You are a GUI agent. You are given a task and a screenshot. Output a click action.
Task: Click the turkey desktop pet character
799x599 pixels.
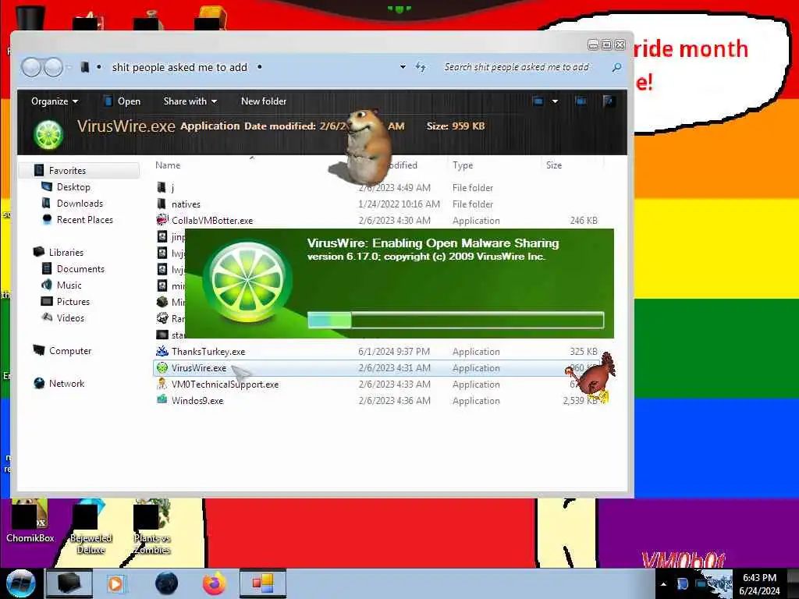[591, 377]
